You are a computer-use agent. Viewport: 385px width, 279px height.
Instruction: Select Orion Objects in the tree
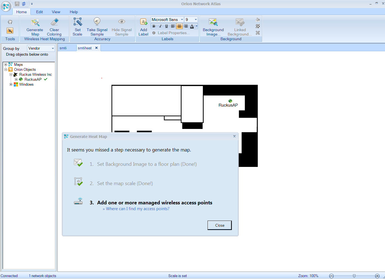(x=25, y=70)
